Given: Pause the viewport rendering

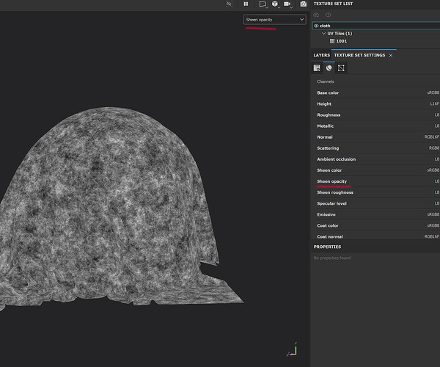Looking at the screenshot, I should click(x=246, y=4).
